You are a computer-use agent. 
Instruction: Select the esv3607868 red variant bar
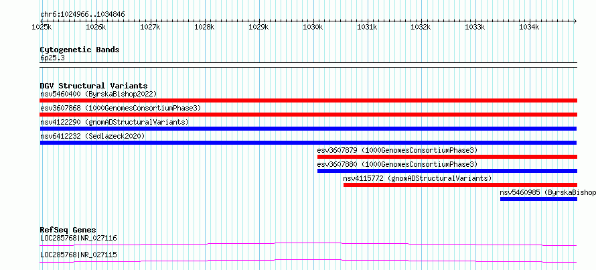(308, 115)
